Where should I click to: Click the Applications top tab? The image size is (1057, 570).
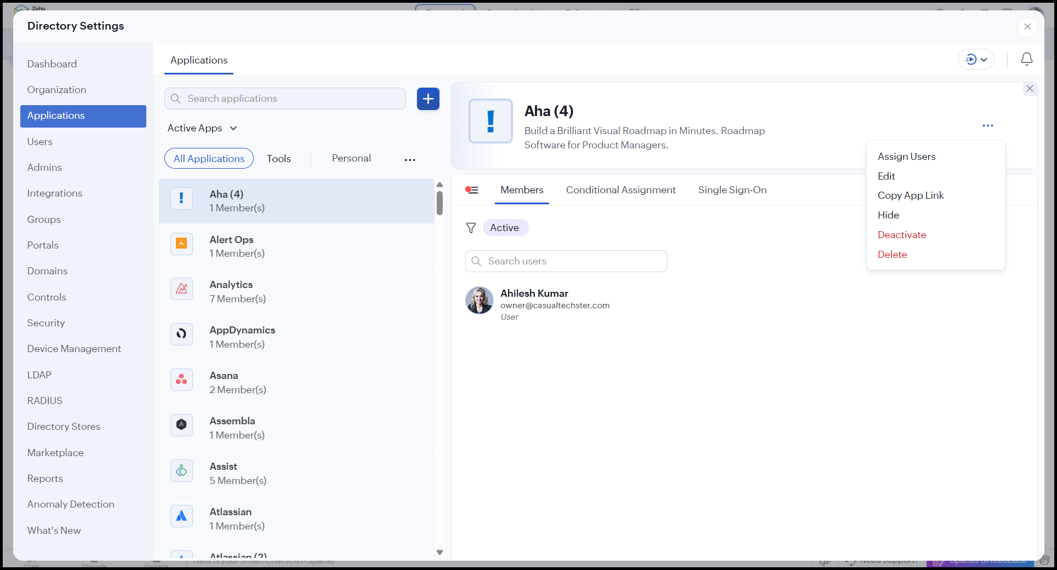(199, 60)
